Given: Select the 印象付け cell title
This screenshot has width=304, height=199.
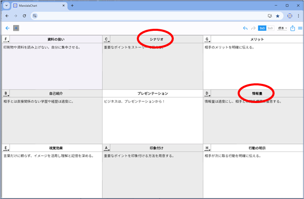Looking at the screenshot, I should coord(156,148).
